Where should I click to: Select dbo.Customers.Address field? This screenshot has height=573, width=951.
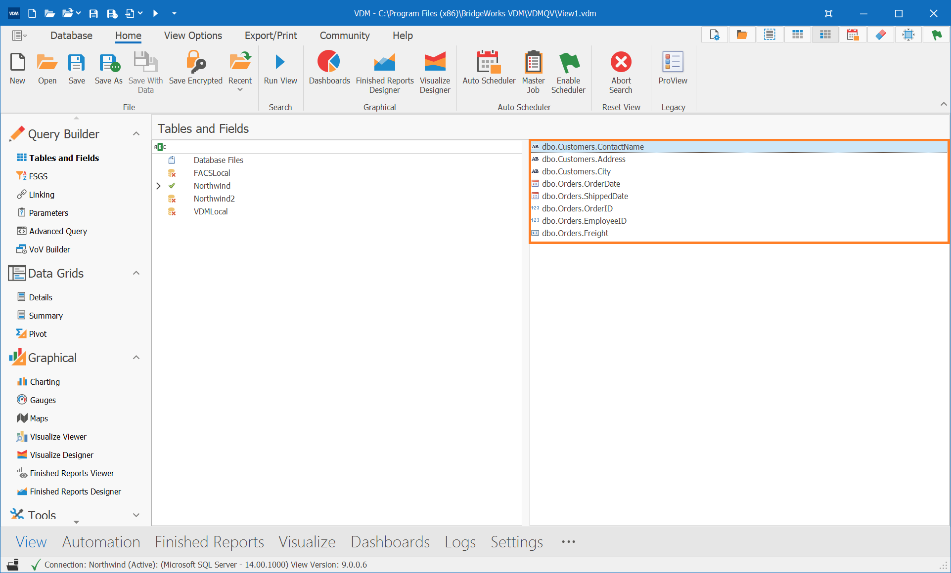click(x=584, y=159)
